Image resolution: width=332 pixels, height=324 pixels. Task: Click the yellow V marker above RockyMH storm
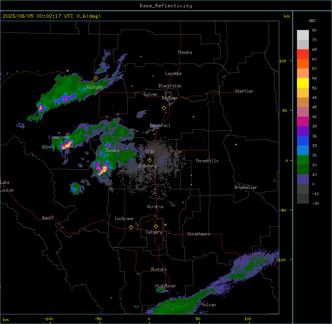pos(67,71)
